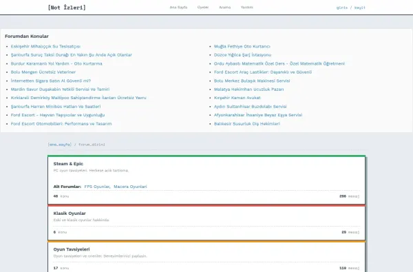Click forum_dizini breadcrumb text
The image size is (413, 272).
[92, 145]
